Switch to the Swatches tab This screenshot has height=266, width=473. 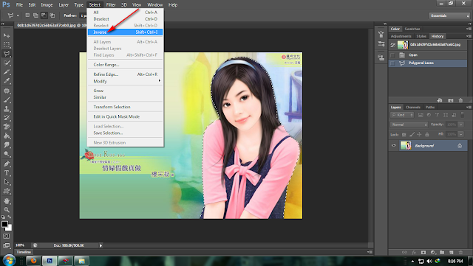pyautogui.click(x=412, y=29)
